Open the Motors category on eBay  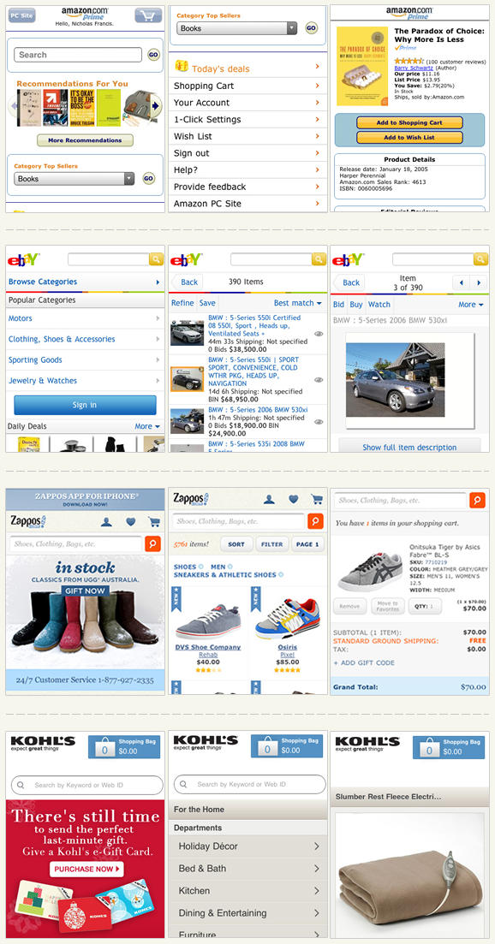pos(84,318)
